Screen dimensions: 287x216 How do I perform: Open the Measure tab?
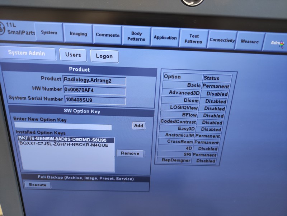(250, 41)
